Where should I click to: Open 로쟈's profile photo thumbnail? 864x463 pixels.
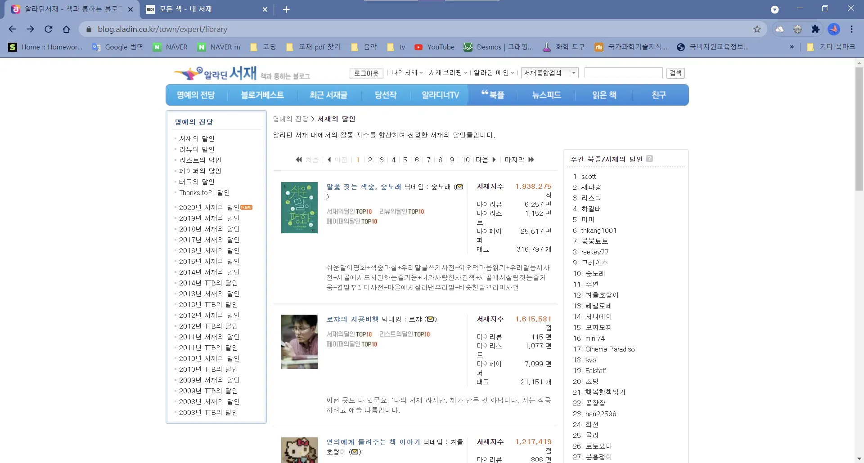pos(299,342)
